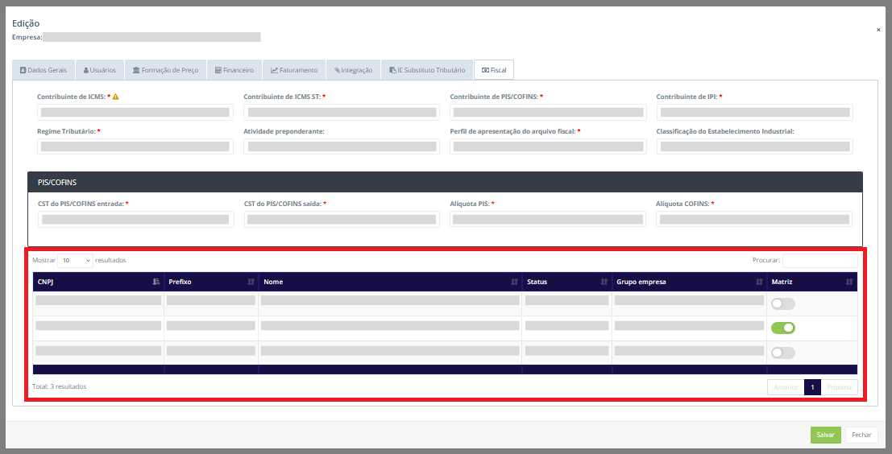The image size is (892, 454).
Task: Disable the green Matriz toggle in second row
Action: pyautogui.click(x=782, y=328)
